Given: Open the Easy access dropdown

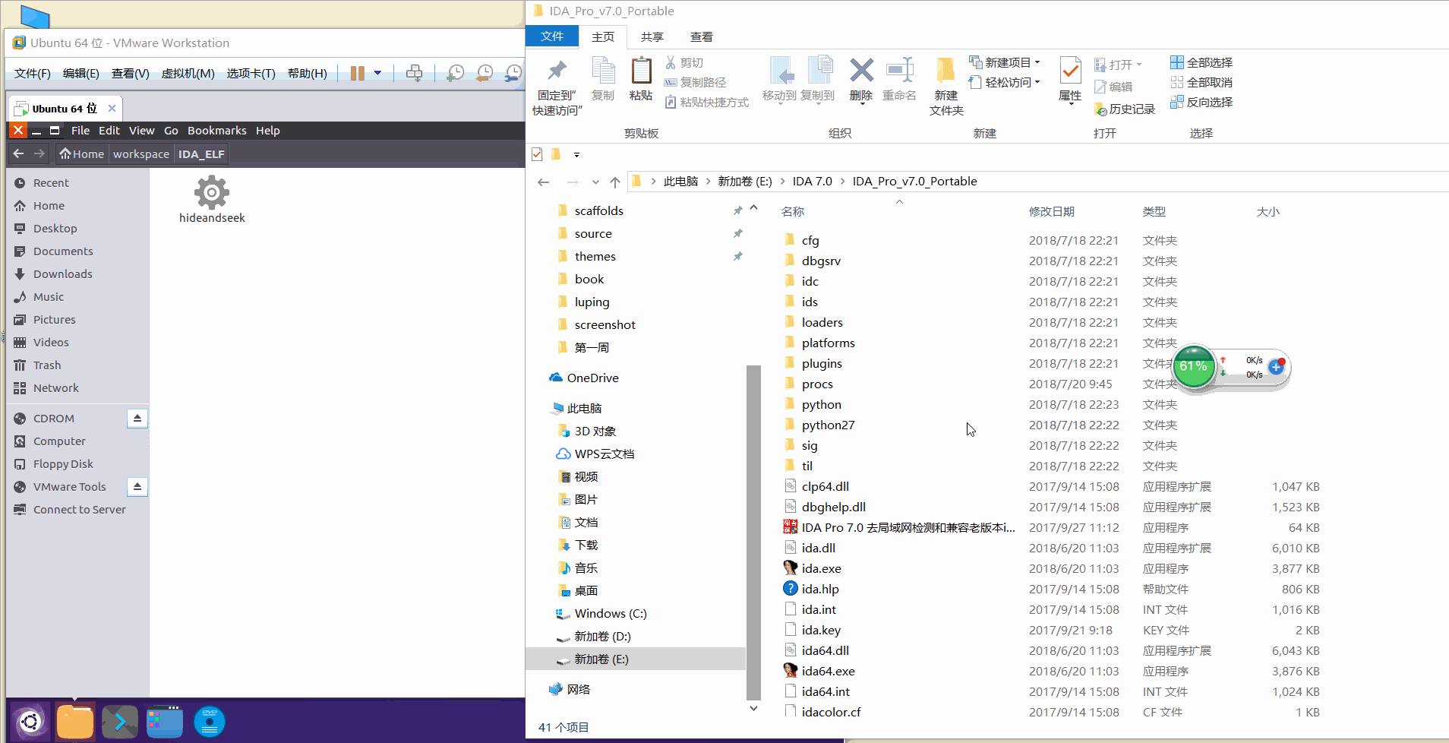Looking at the screenshot, I should tap(1037, 82).
